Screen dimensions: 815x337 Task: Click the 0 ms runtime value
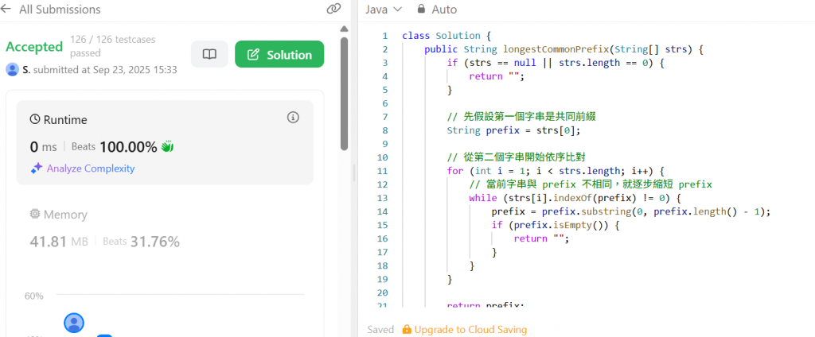(x=43, y=147)
